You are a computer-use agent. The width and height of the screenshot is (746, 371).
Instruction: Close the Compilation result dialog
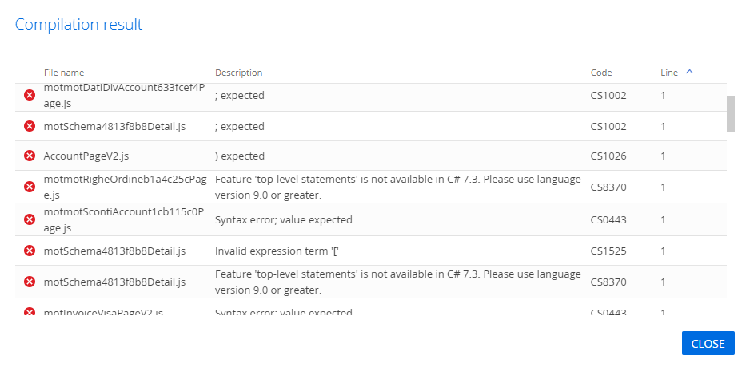tap(708, 343)
